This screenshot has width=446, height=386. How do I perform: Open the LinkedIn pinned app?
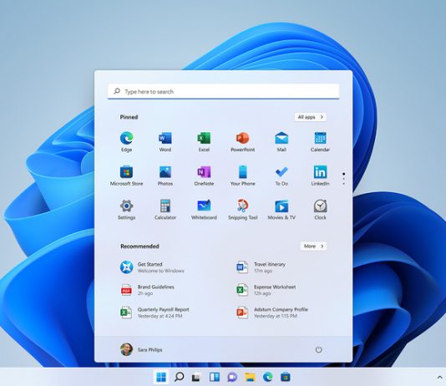click(320, 175)
